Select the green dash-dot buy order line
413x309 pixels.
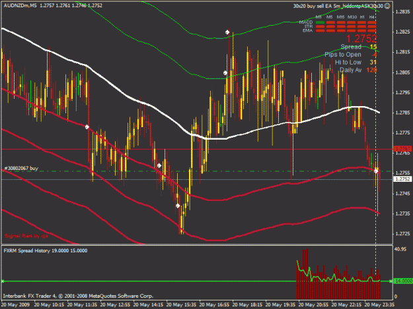point(196,171)
